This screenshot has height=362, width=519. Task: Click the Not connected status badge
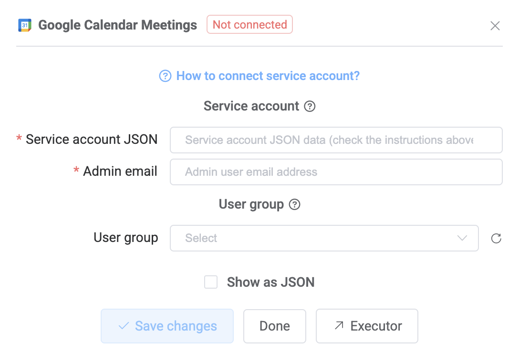249,24
